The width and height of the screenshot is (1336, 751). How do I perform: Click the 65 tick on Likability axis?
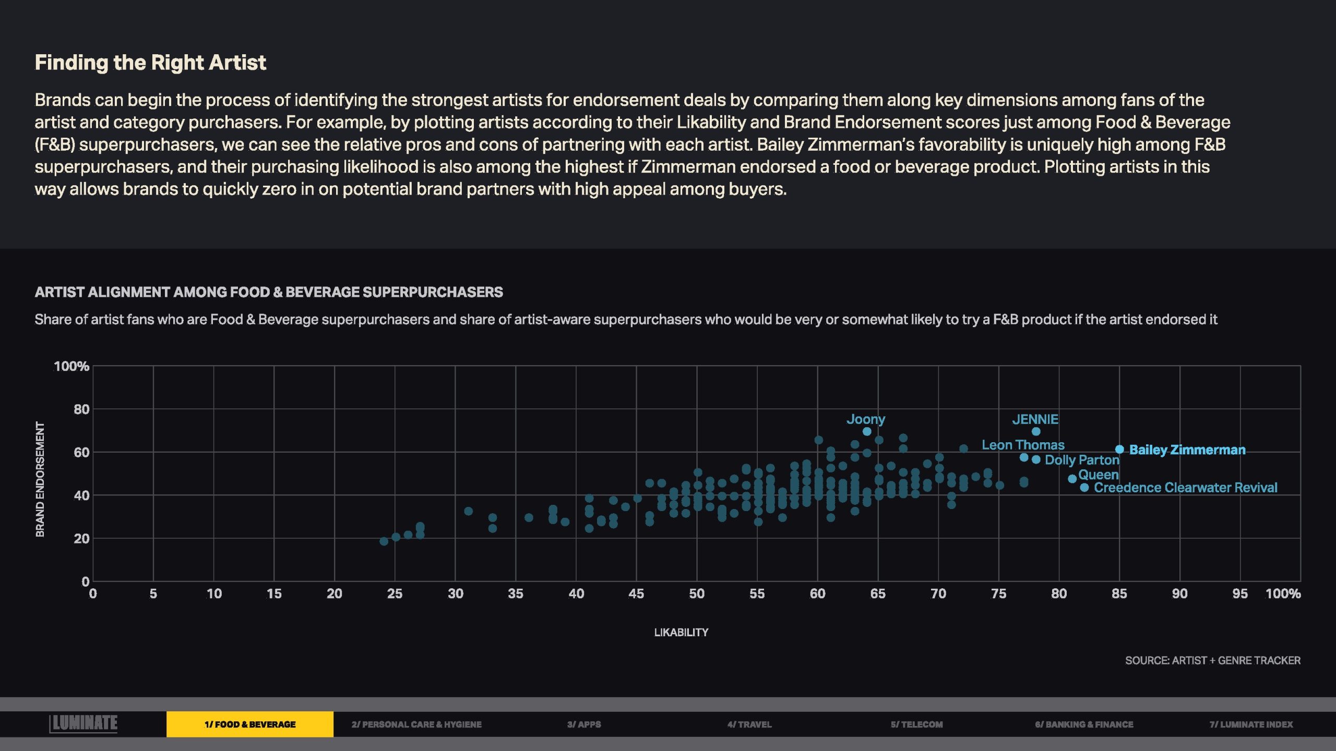pos(878,593)
